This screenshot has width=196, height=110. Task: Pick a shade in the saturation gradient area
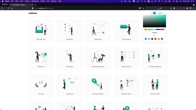[154, 21]
